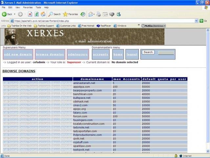Click the cefadmin username text

click(x=39, y=62)
